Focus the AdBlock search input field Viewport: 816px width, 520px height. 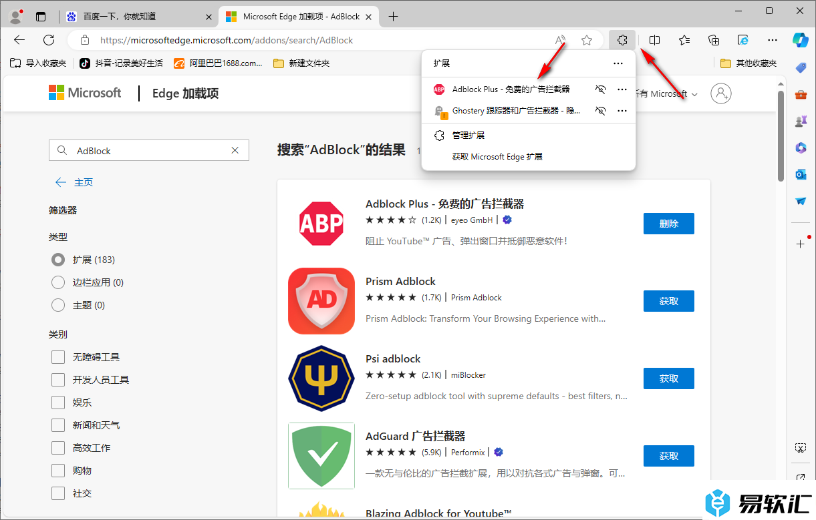(148, 151)
